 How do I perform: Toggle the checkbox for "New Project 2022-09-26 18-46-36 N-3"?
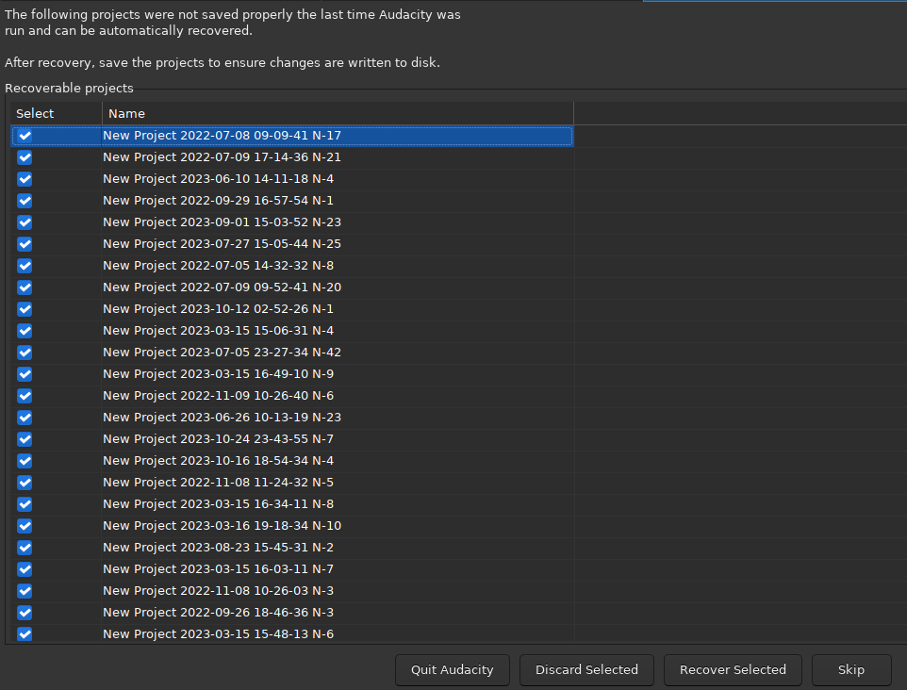[x=24, y=613]
